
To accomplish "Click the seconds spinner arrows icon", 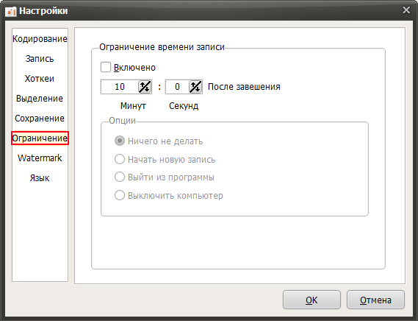I will click(x=195, y=87).
